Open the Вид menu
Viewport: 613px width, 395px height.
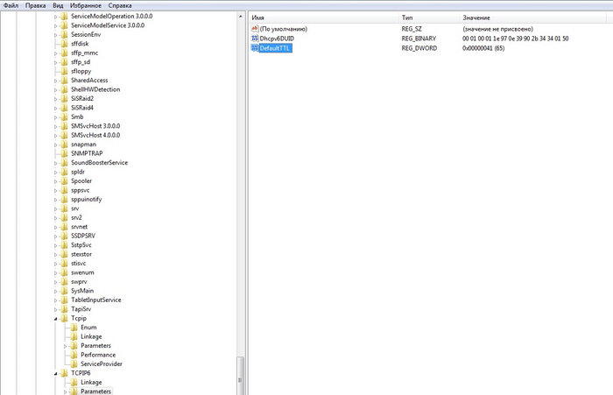point(58,5)
